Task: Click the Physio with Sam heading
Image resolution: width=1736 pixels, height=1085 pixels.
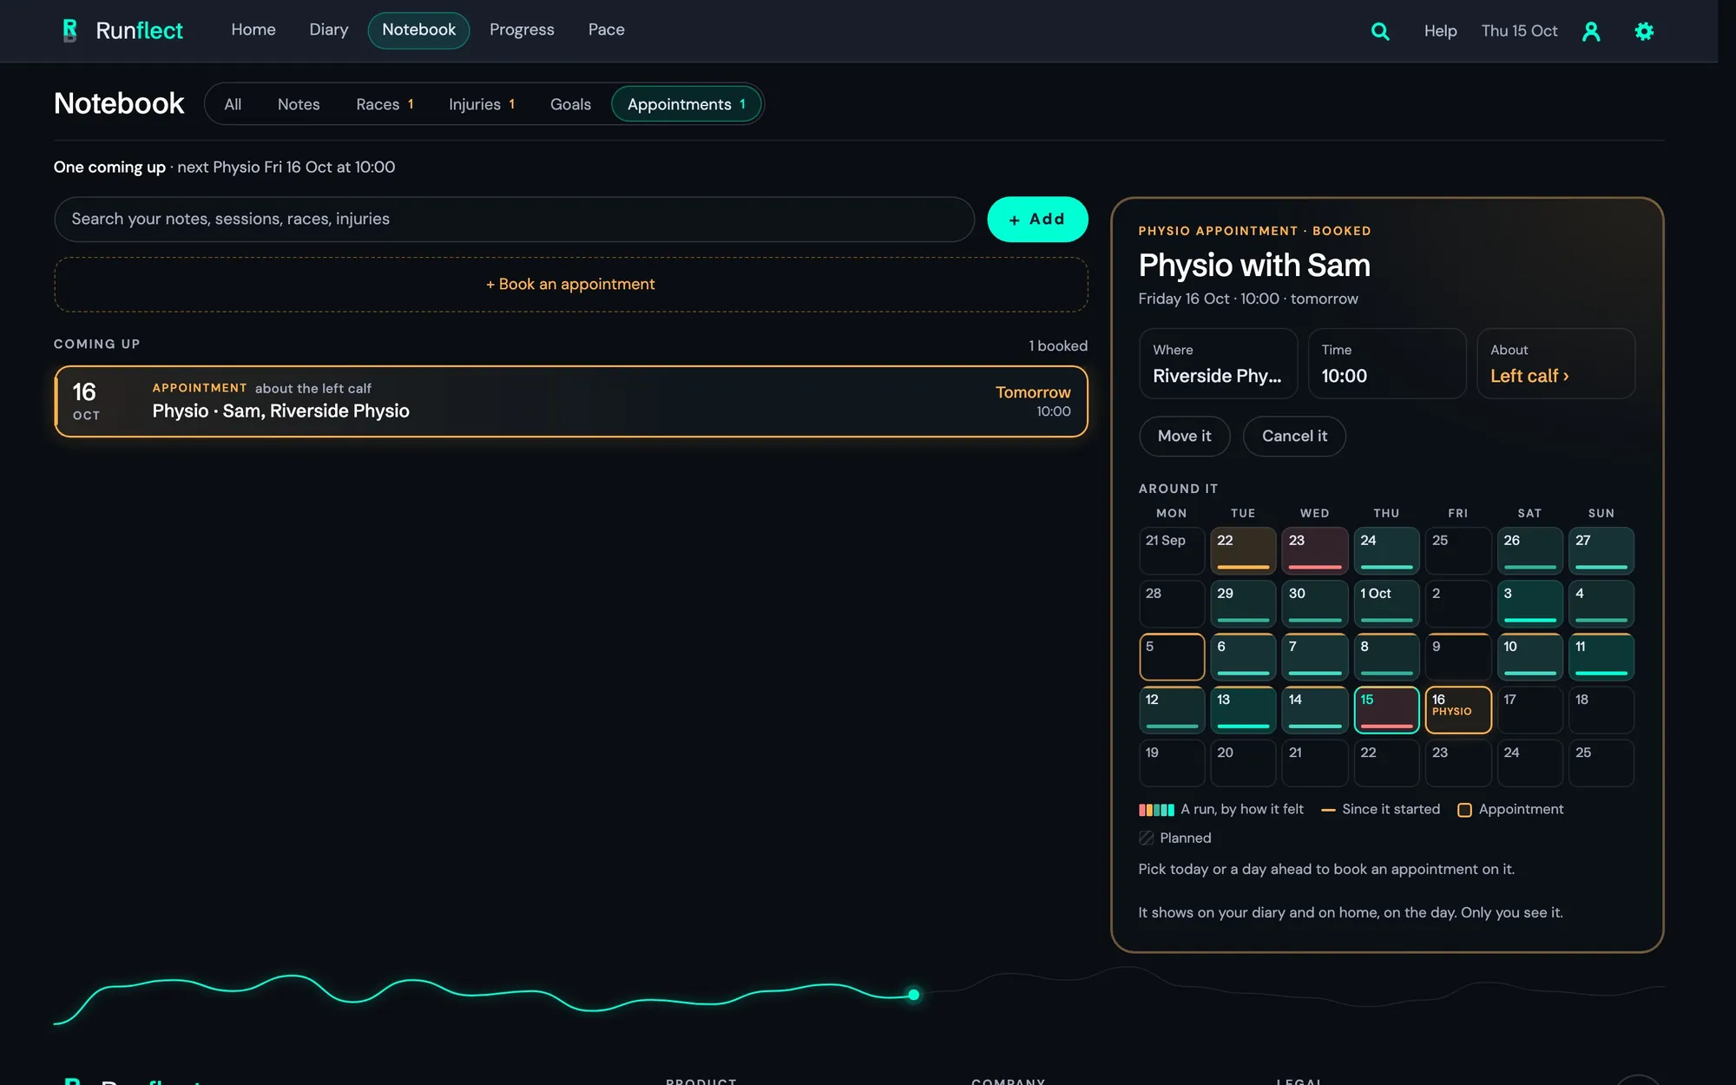Action: 1254,266
